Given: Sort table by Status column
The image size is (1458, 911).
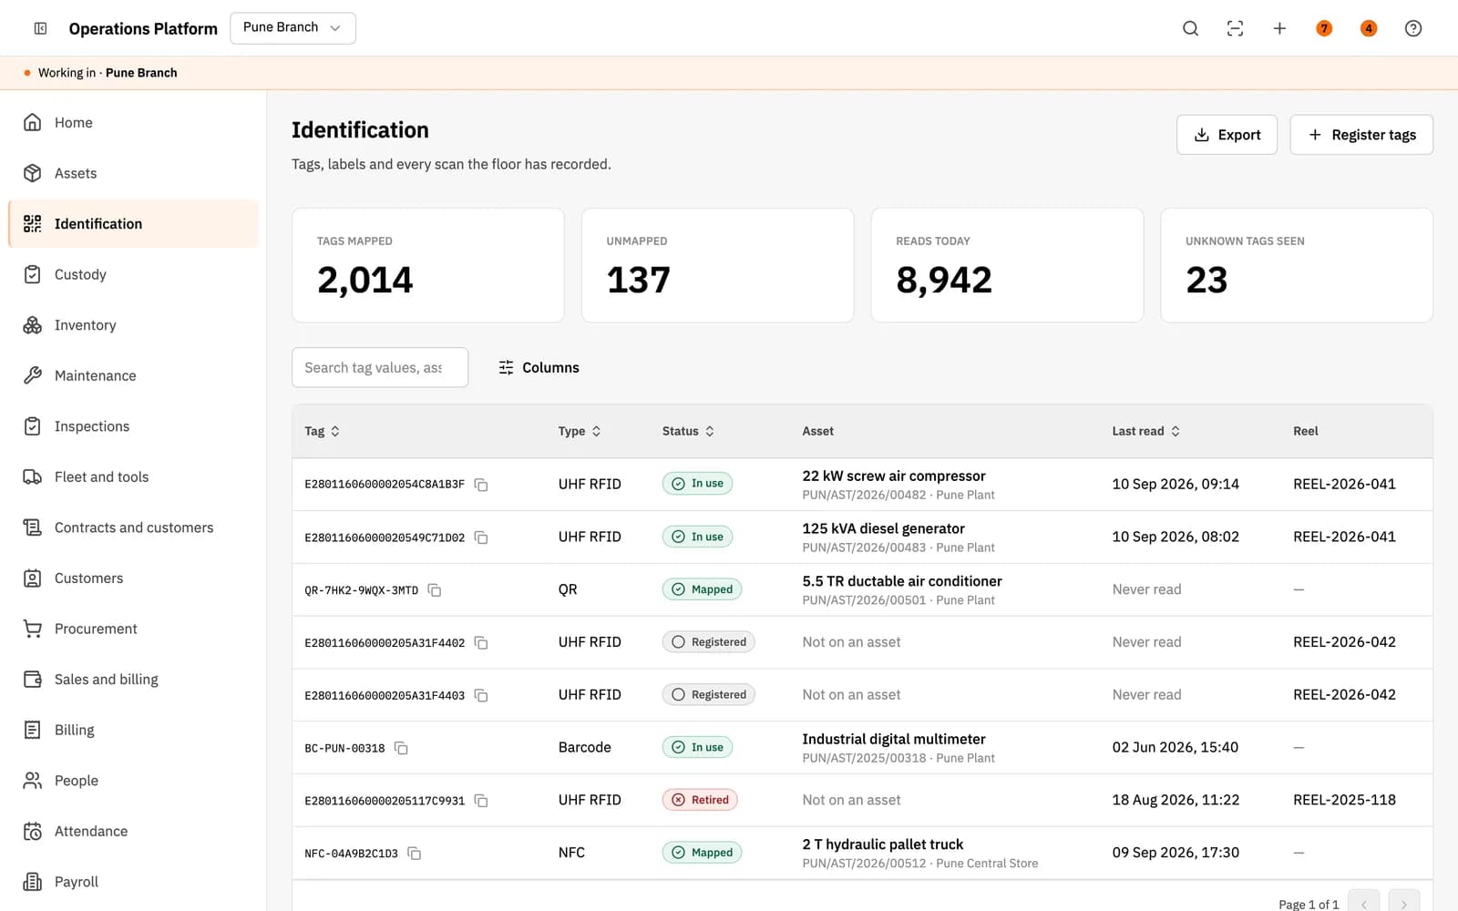Looking at the screenshot, I should pos(688,431).
